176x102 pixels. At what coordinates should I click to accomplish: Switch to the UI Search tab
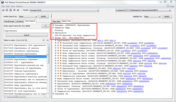tap(20, 21)
